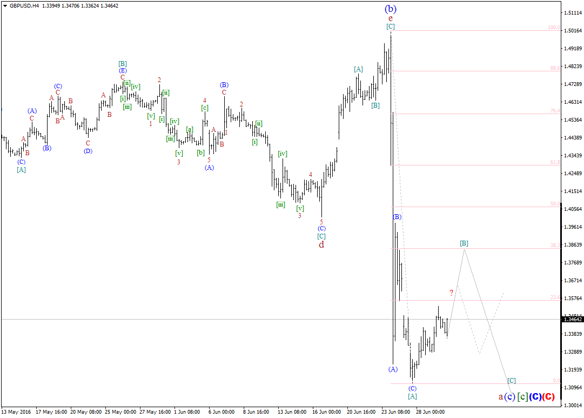Select the 23 Jun 08:00 time axis label
The width and height of the screenshot is (584, 418).
[x=395, y=412]
